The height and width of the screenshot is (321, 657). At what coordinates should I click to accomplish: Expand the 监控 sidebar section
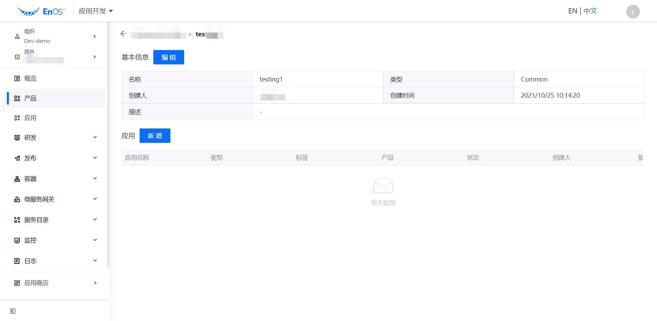[x=95, y=240]
